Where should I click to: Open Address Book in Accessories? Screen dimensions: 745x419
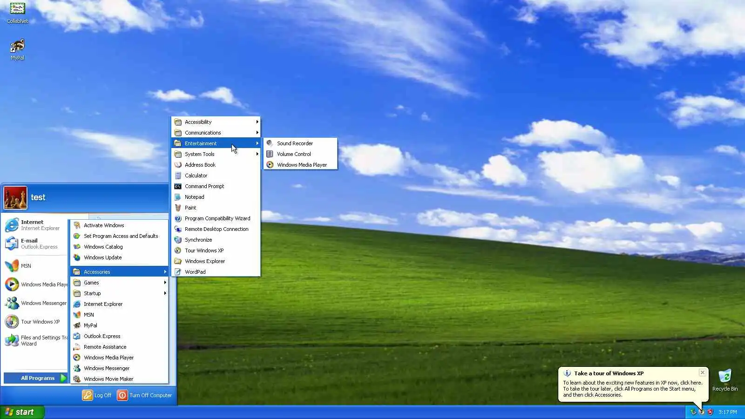click(216, 165)
